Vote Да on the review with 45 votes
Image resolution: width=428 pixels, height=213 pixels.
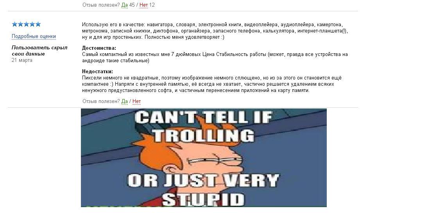(124, 5)
